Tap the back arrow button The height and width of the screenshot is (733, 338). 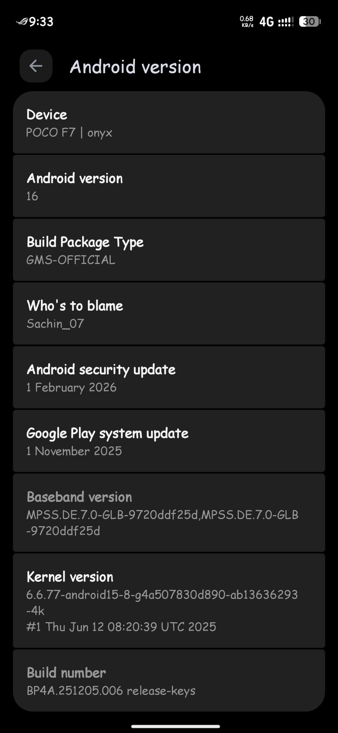click(36, 66)
